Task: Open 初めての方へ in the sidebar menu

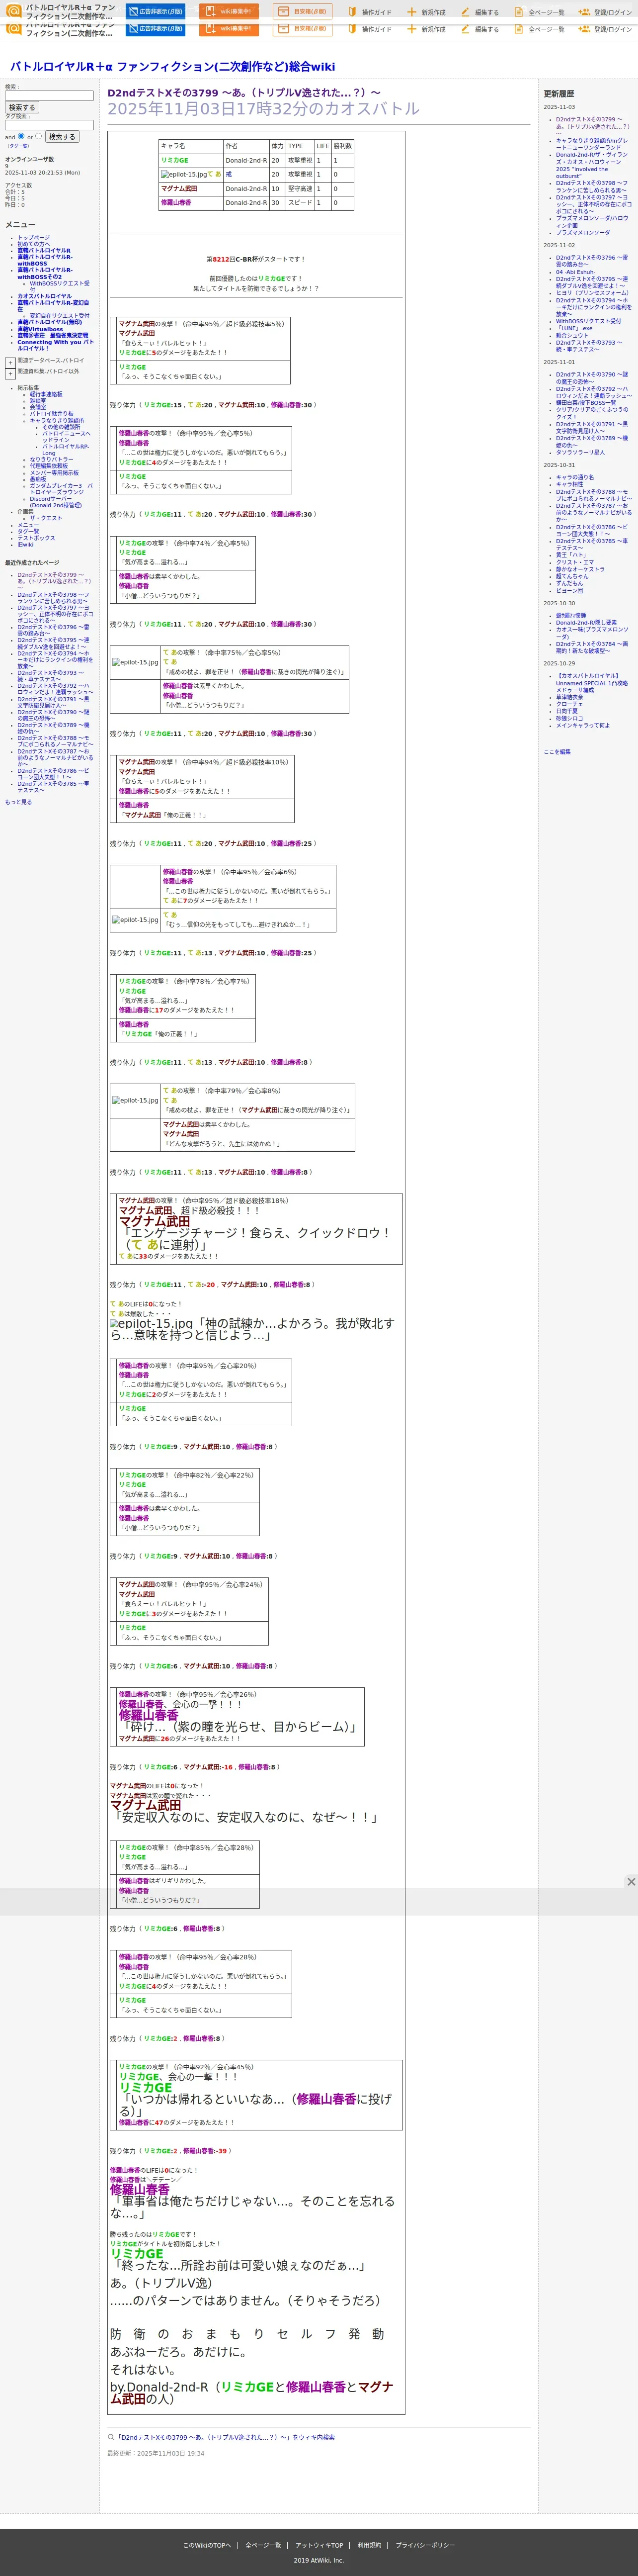Action: (x=33, y=244)
